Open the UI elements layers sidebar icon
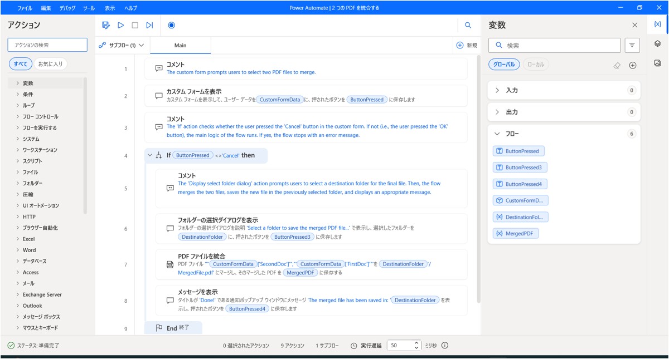 pyautogui.click(x=658, y=44)
